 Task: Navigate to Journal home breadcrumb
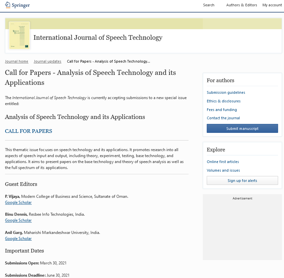[x=17, y=61]
